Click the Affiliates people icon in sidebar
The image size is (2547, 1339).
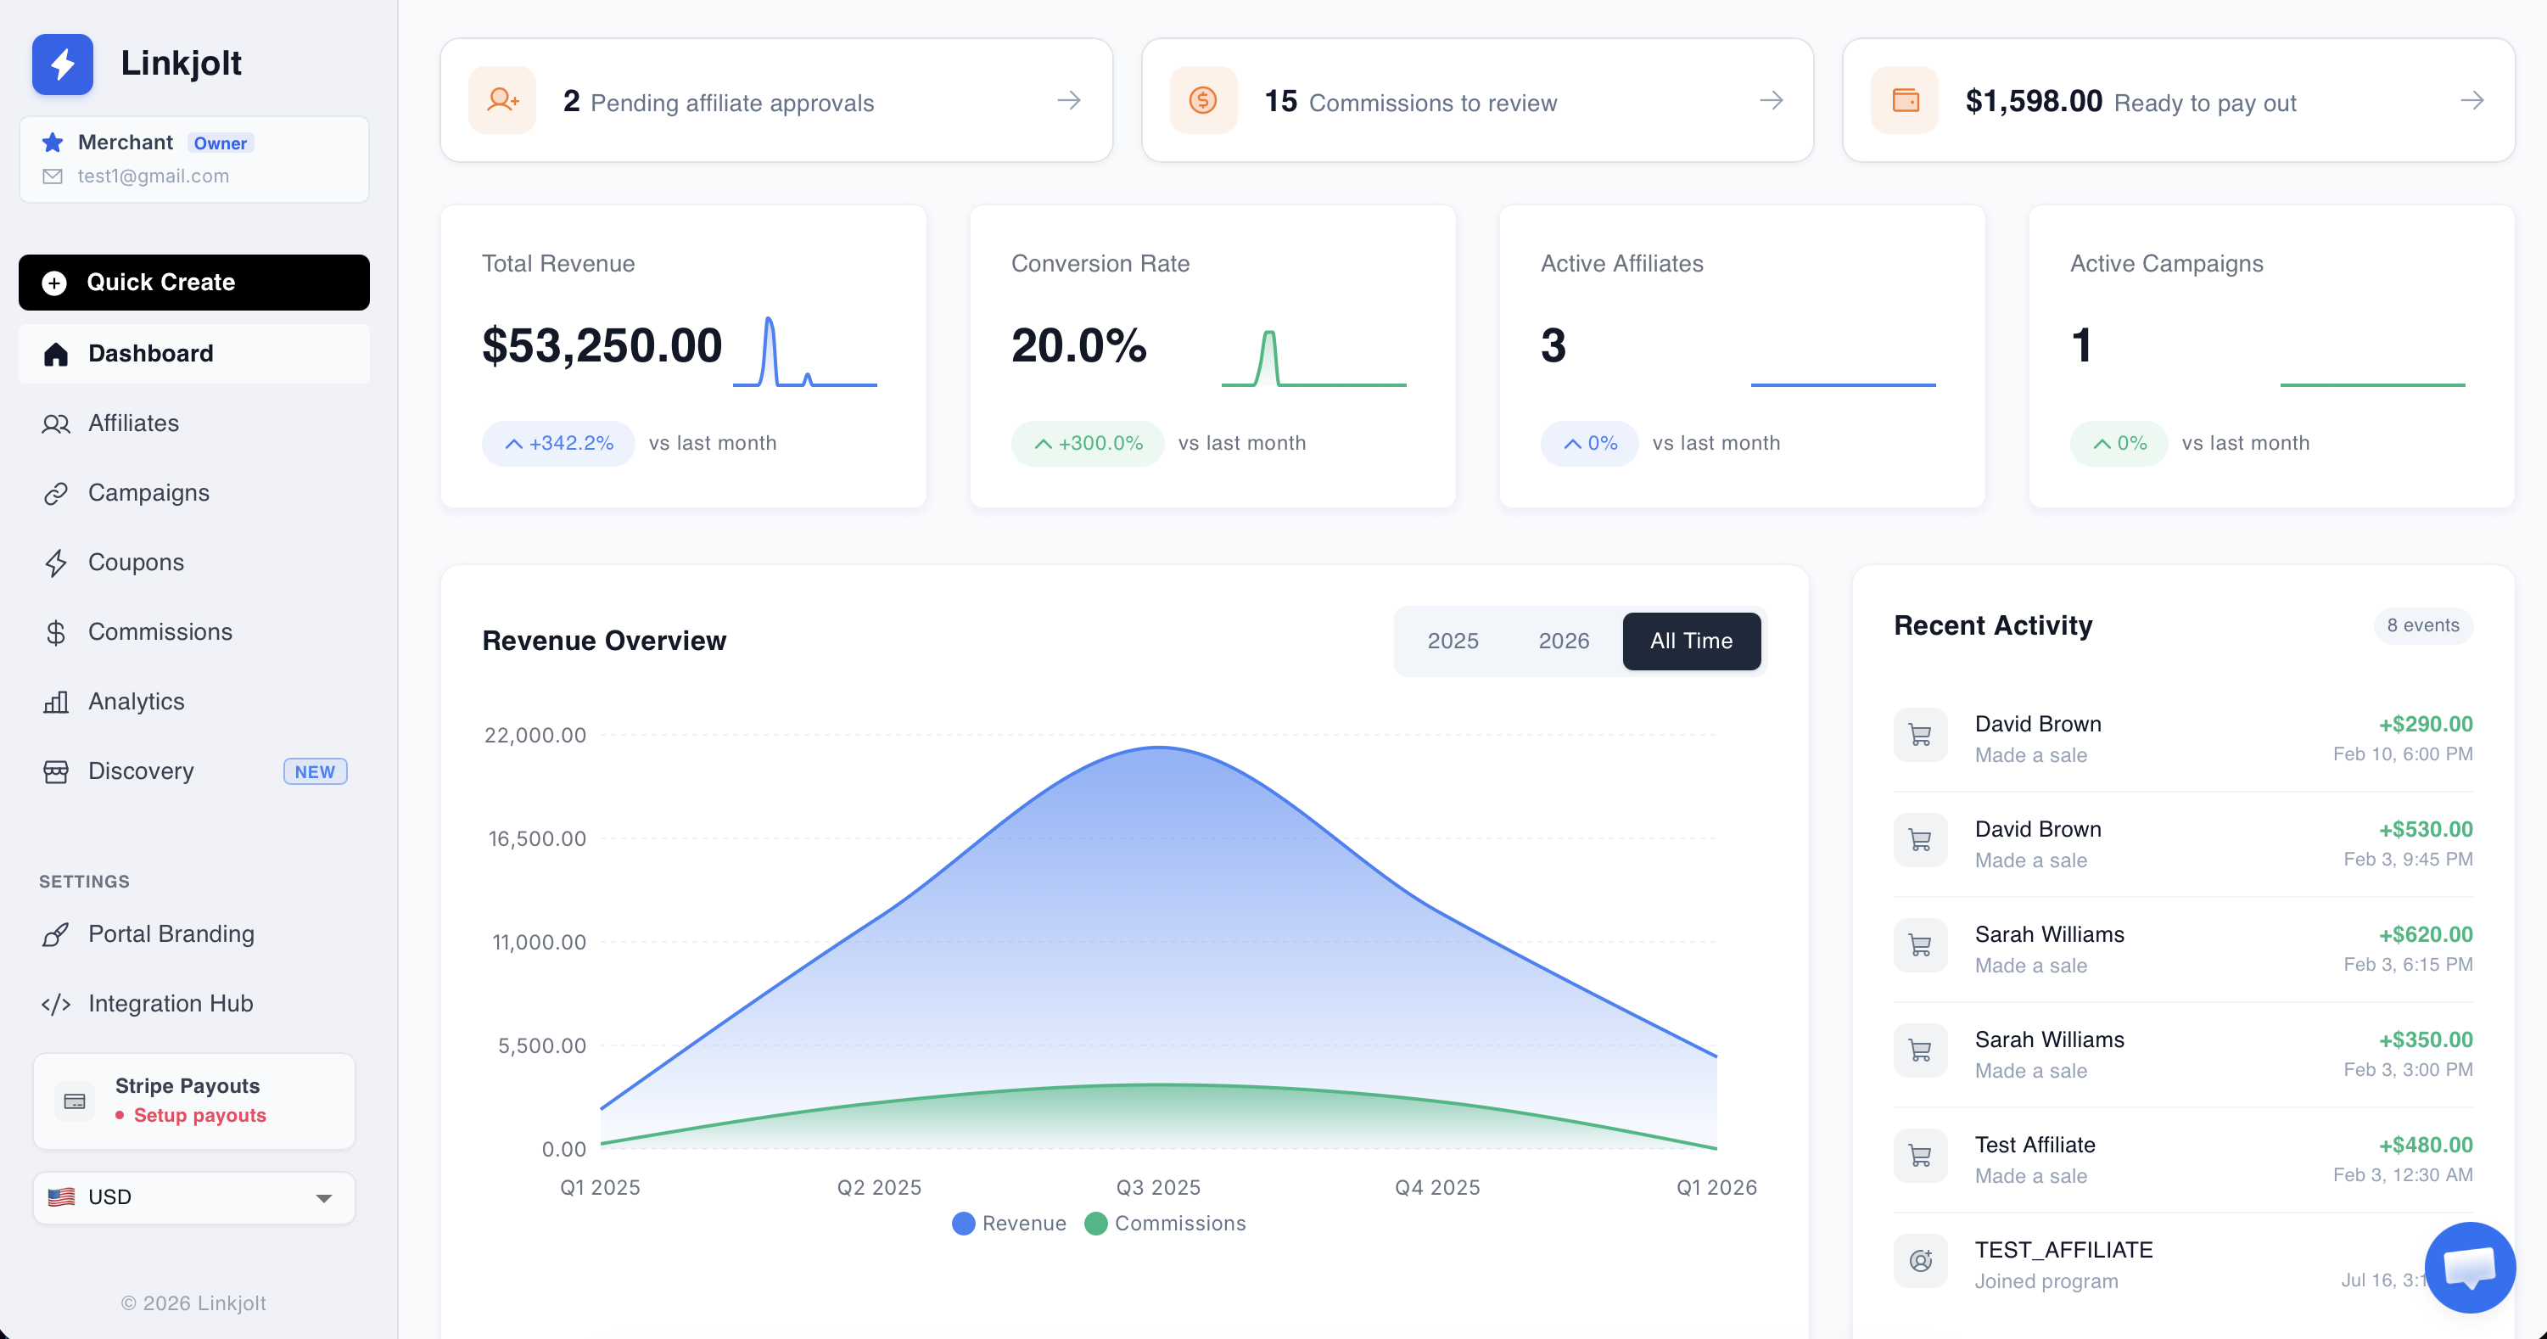click(55, 424)
